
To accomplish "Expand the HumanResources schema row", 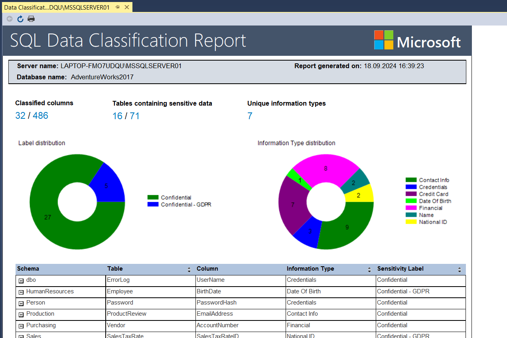I will 21,292.
